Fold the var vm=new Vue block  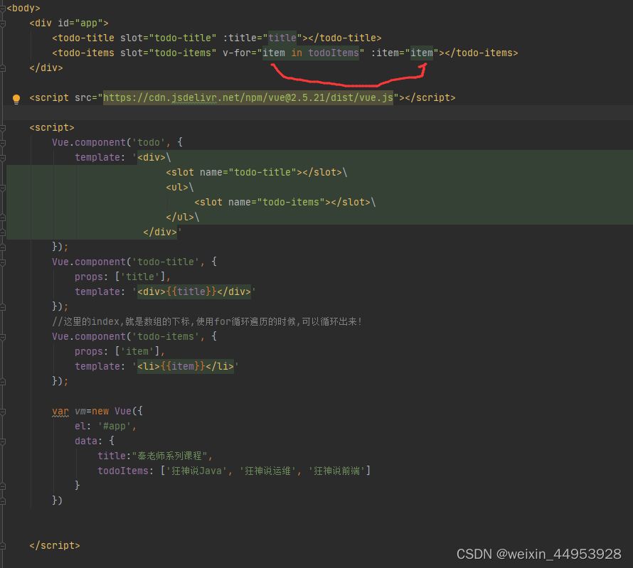[2, 412]
